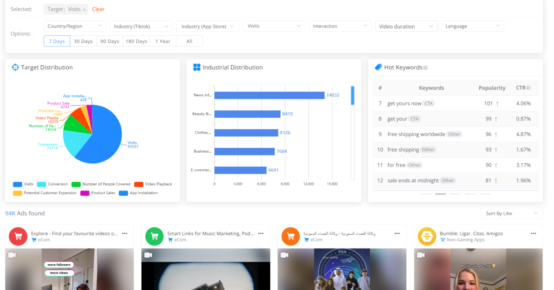
Task: Click the Hot Keywords help info icon
Action: coord(425,68)
